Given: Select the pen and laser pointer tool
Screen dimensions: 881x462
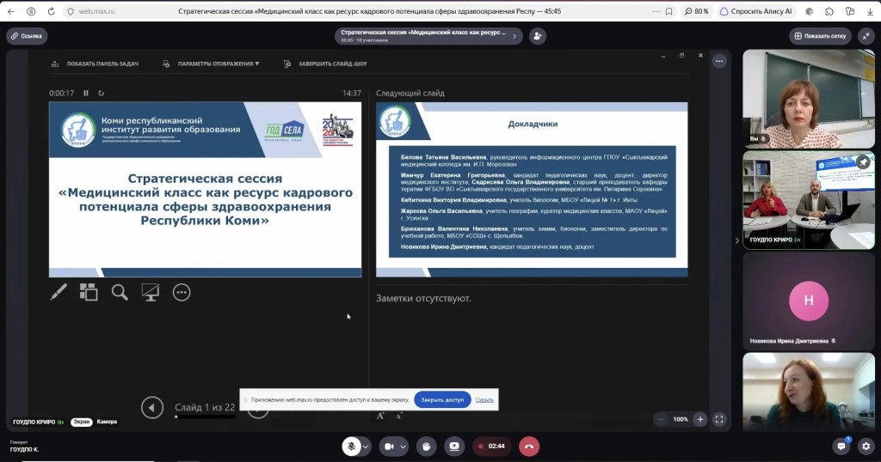Looking at the screenshot, I should (59, 292).
